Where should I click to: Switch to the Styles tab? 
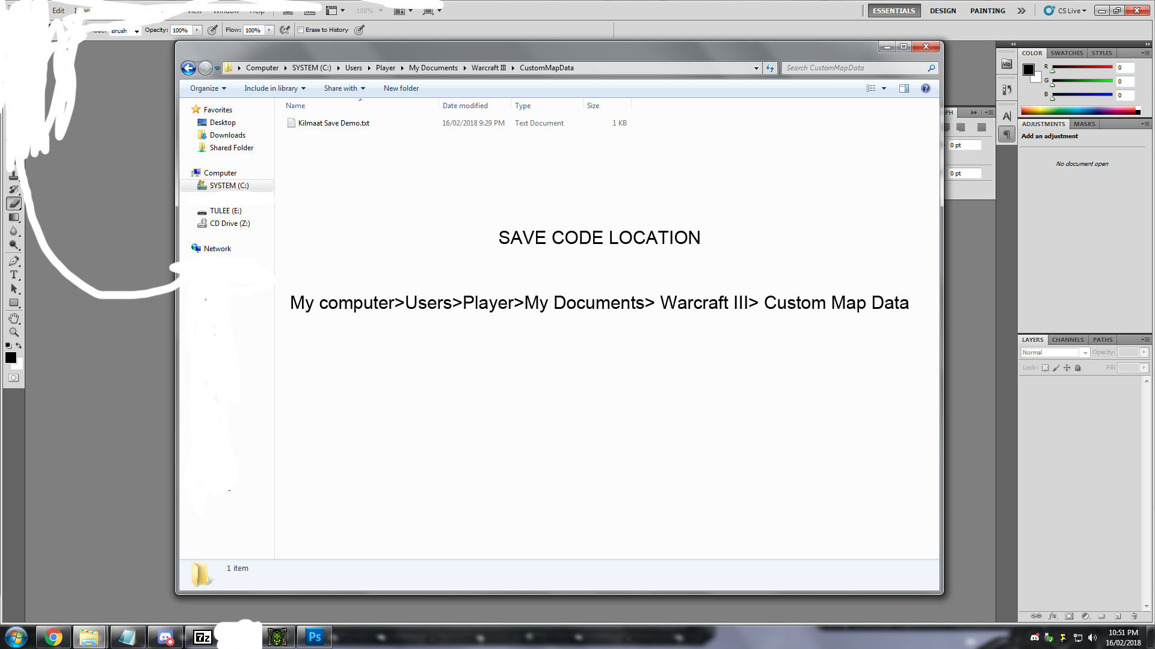[x=1101, y=53]
